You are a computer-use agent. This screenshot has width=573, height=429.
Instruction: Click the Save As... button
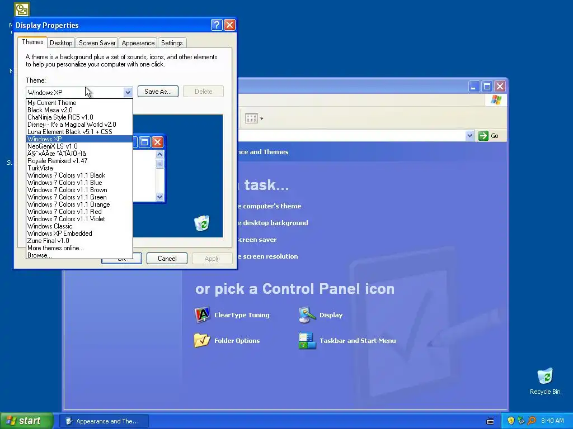[158, 92]
